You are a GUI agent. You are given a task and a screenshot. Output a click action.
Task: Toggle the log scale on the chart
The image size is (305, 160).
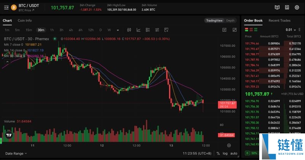click(225, 154)
